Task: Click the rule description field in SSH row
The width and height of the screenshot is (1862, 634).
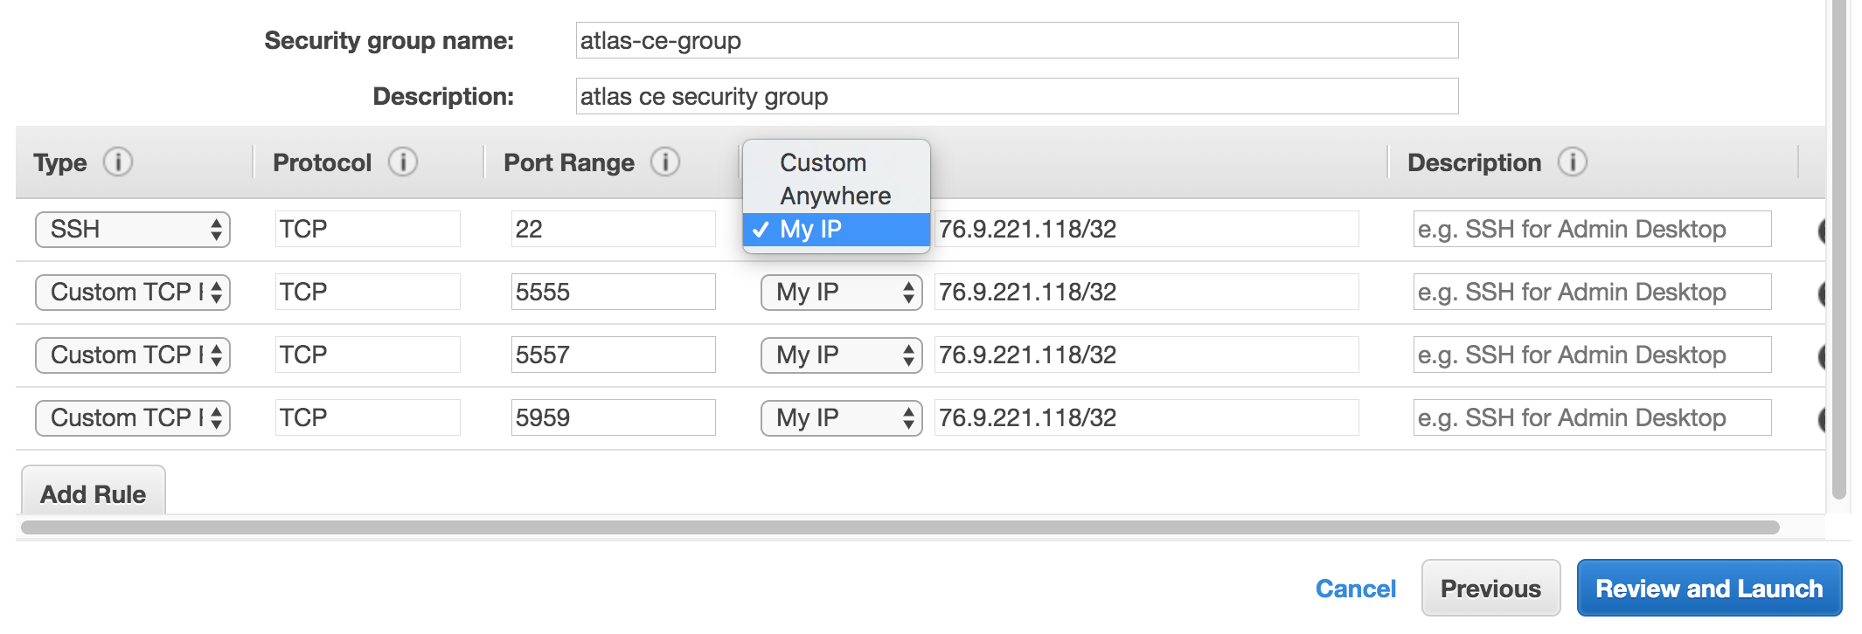Action: pyautogui.click(x=1592, y=230)
